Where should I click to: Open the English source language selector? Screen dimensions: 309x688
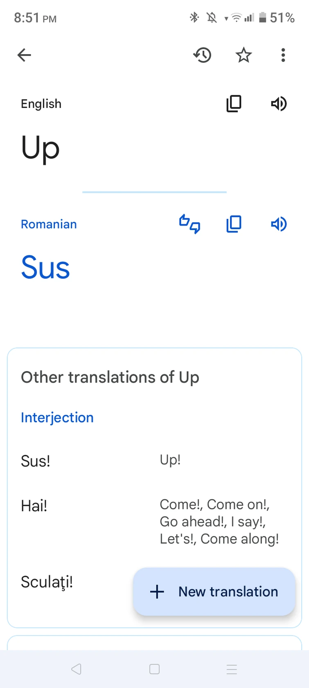pyautogui.click(x=41, y=104)
